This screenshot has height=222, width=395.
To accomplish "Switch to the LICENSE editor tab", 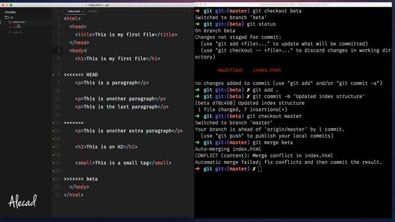I will tap(93, 11).
